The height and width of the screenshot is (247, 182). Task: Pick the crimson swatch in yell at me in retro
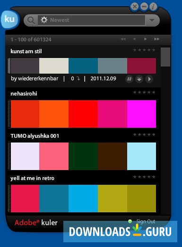[x=25, y=199]
